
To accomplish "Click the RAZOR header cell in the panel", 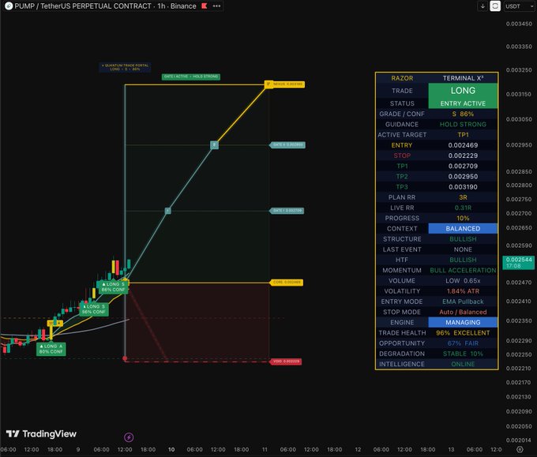I will tap(402, 78).
